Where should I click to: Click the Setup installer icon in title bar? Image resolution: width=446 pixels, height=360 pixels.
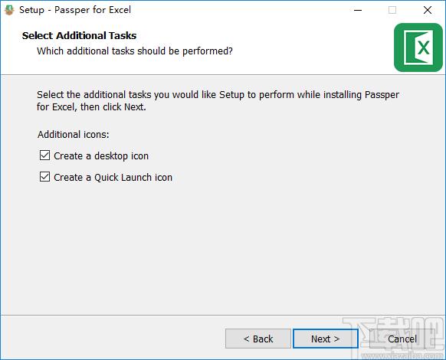[x=9, y=10]
